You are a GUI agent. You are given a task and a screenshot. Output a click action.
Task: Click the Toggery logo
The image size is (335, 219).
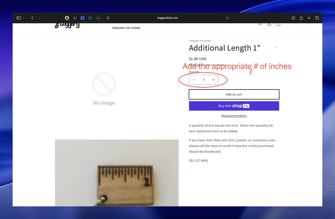[67, 25]
